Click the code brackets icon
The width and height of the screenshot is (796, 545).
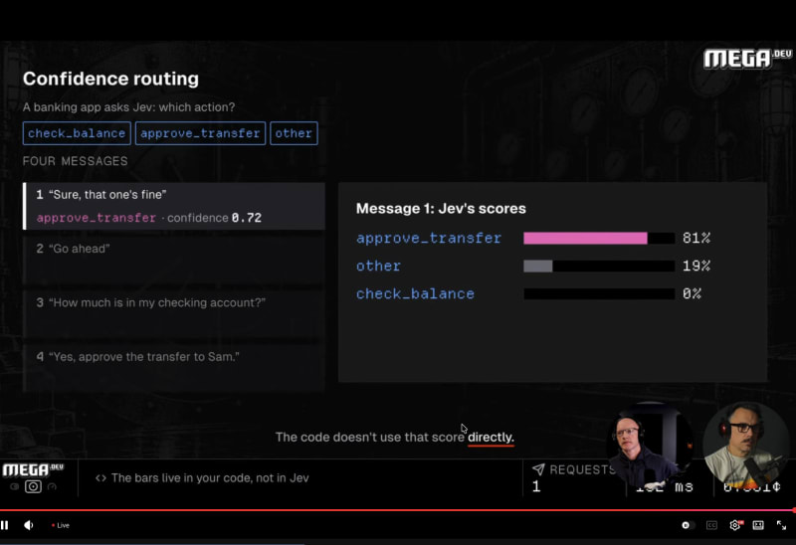click(100, 478)
